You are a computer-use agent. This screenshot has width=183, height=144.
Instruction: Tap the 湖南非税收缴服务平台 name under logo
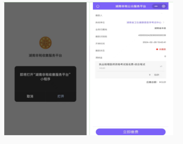(45, 55)
